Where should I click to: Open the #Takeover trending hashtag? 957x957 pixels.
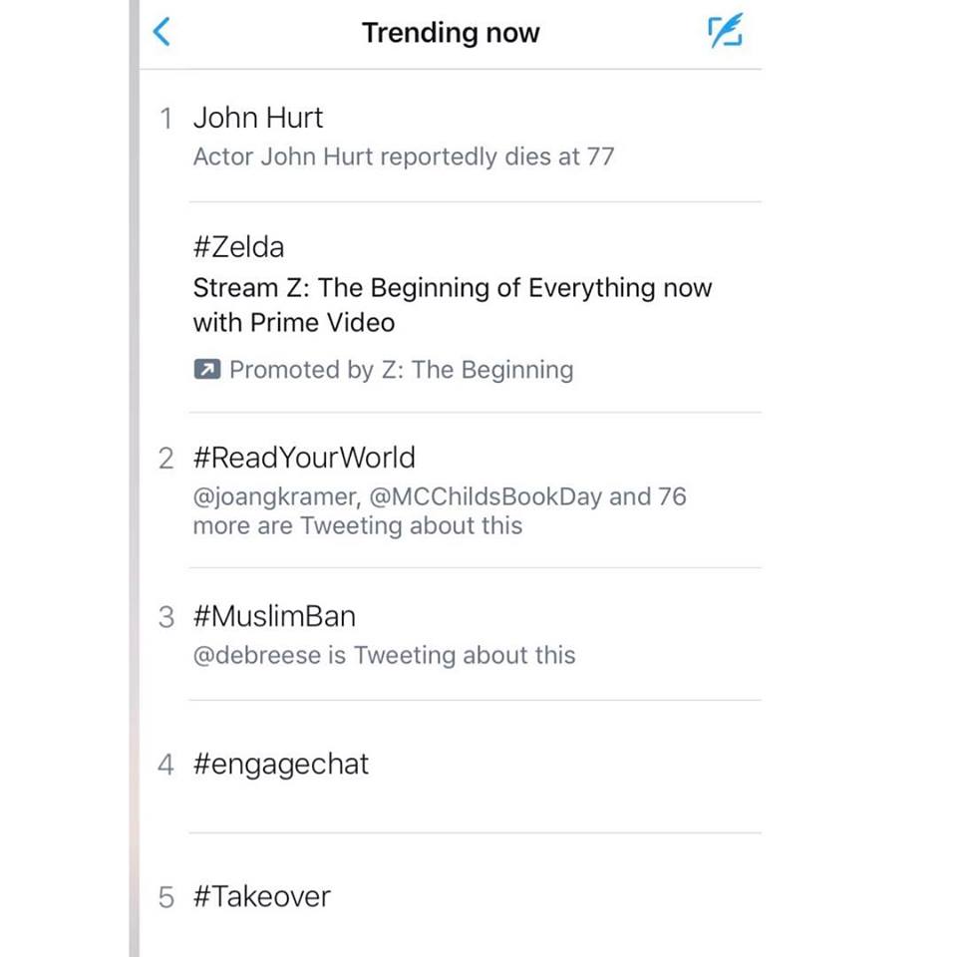point(261,897)
